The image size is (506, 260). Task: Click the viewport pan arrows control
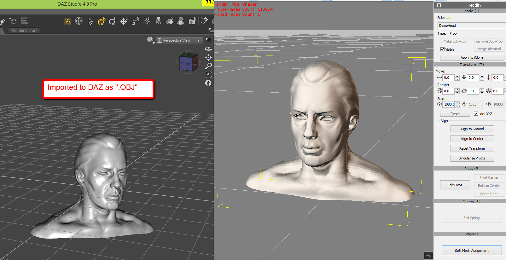[x=208, y=57]
